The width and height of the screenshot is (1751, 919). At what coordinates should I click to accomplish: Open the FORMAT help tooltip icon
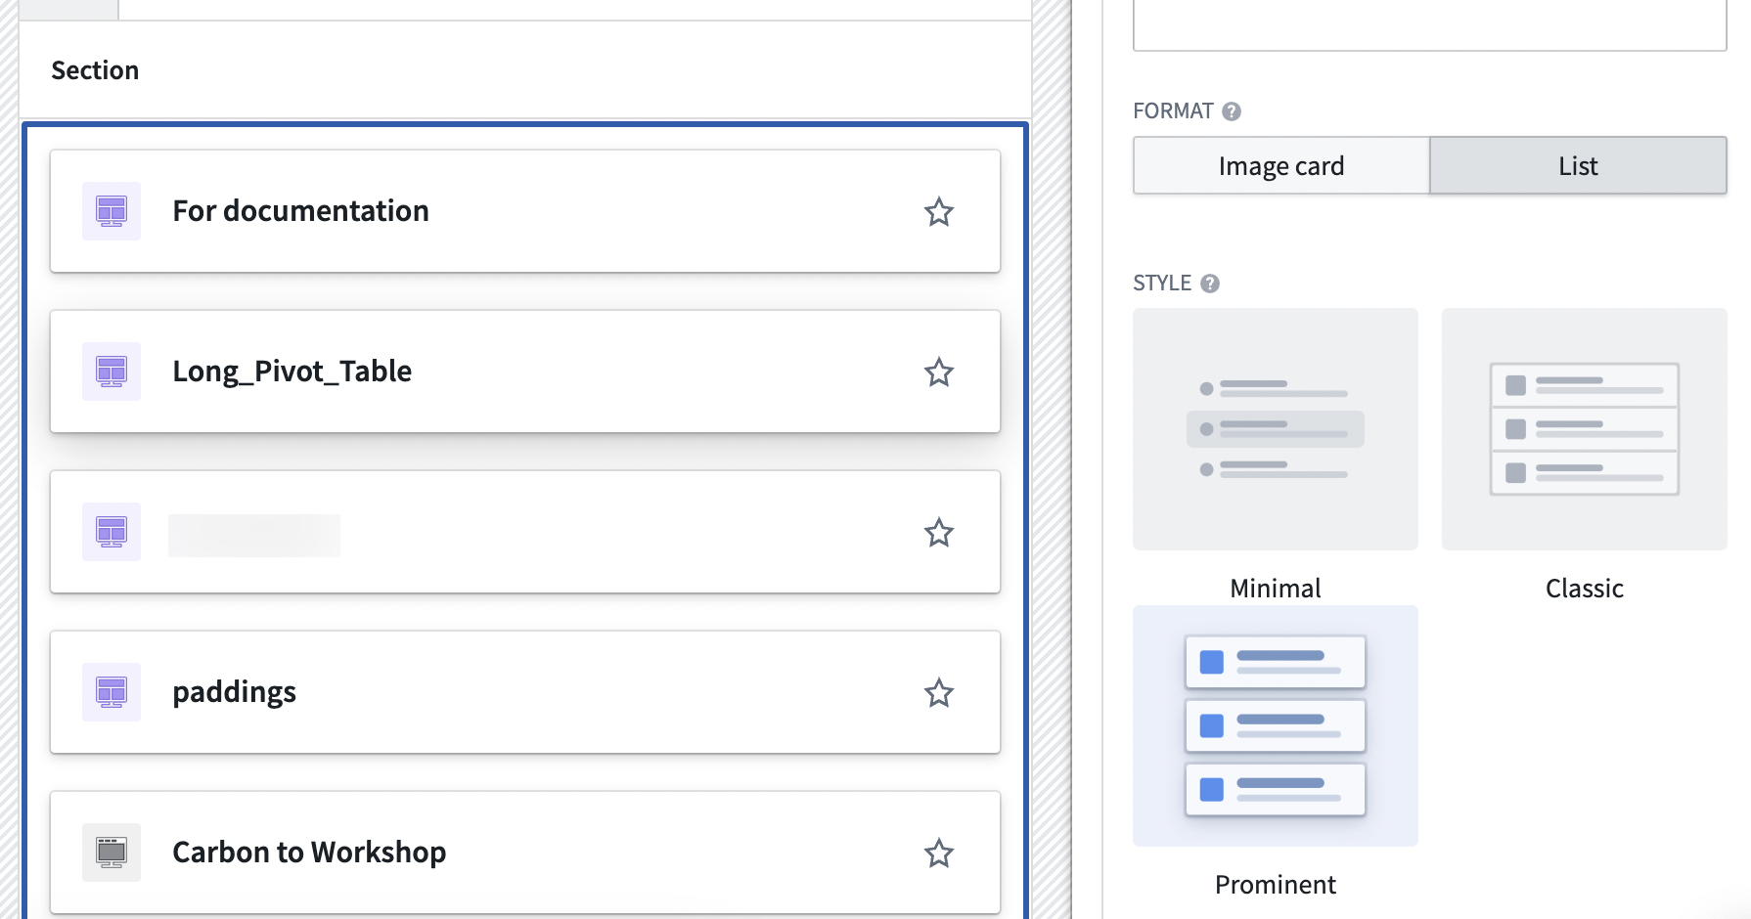click(x=1232, y=111)
